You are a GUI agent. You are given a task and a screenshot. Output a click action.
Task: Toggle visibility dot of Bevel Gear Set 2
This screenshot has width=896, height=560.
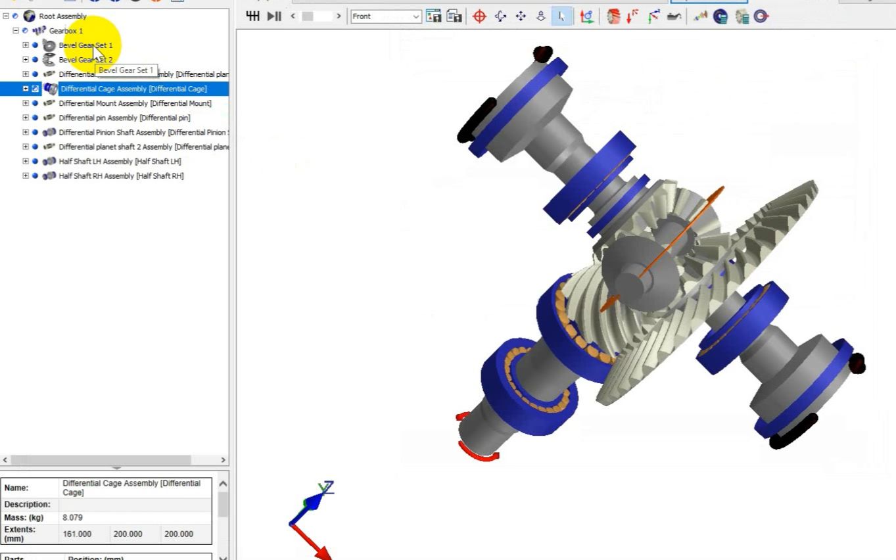35,59
